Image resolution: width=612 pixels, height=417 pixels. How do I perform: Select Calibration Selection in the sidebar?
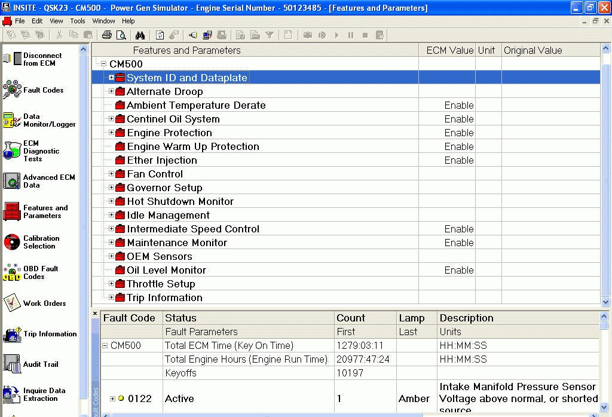pos(12,242)
